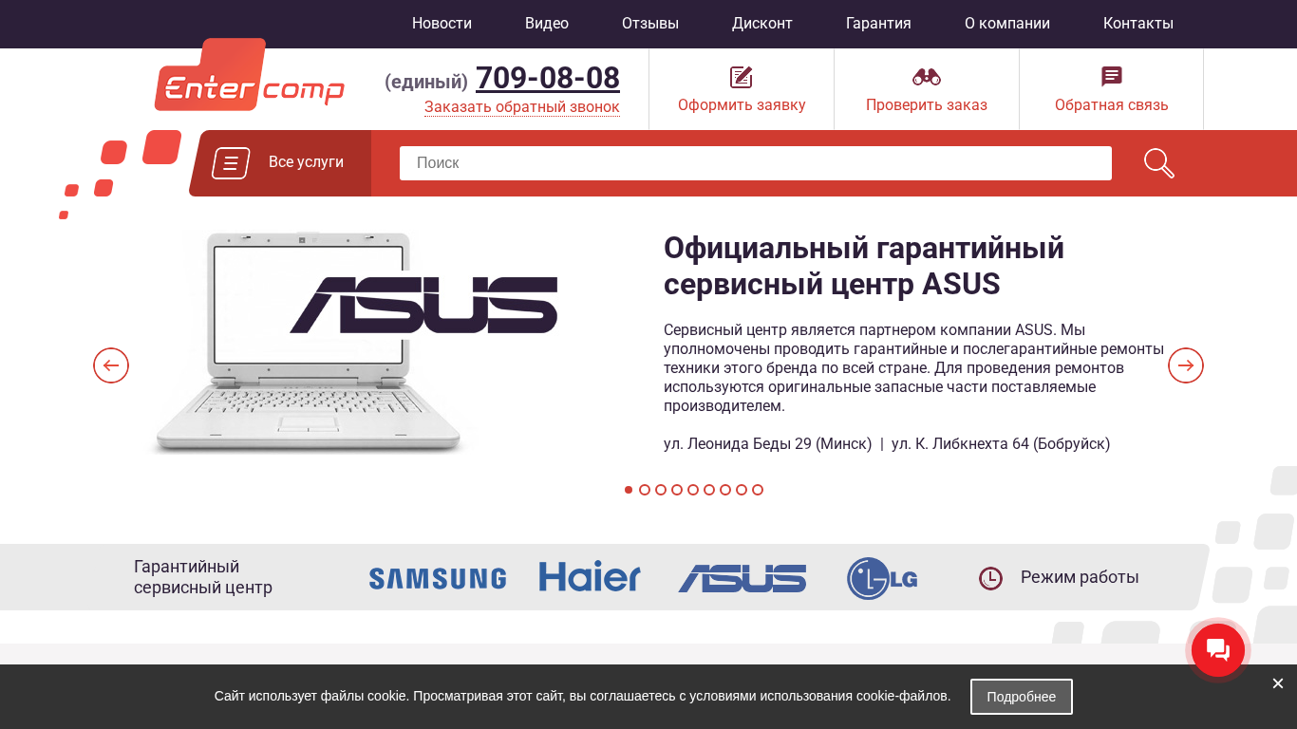Expand the Все услуги menu
1297x729 pixels.
click(x=280, y=163)
